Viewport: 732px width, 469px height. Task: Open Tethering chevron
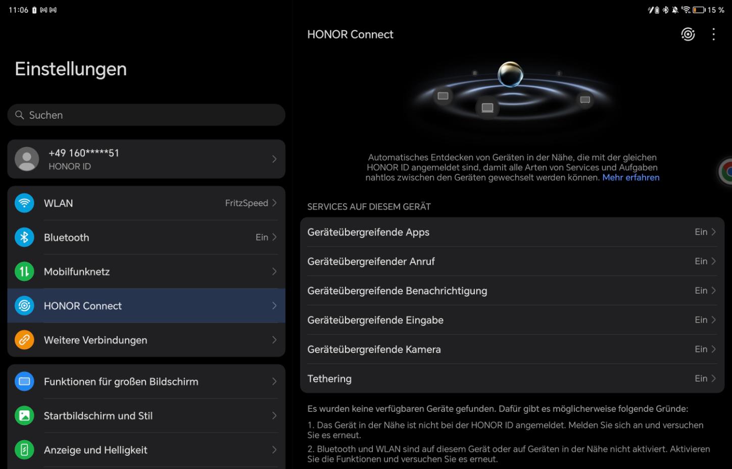click(x=713, y=379)
